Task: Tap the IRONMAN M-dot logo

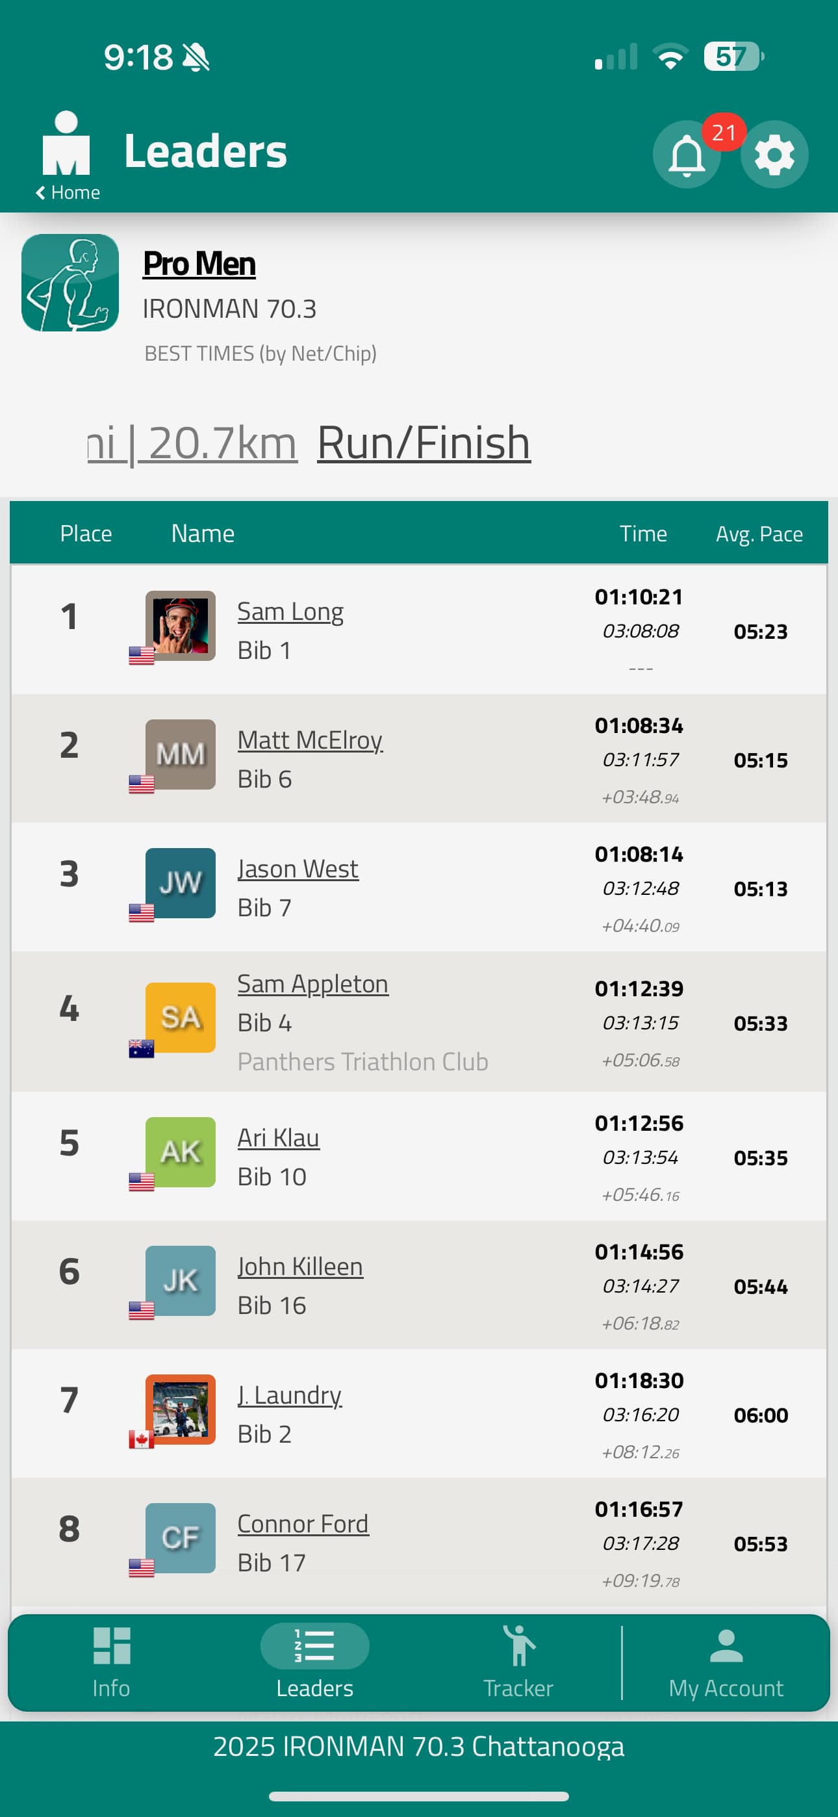Action: (66, 143)
